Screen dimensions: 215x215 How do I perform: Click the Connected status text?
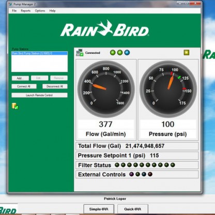[x=93, y=53]
